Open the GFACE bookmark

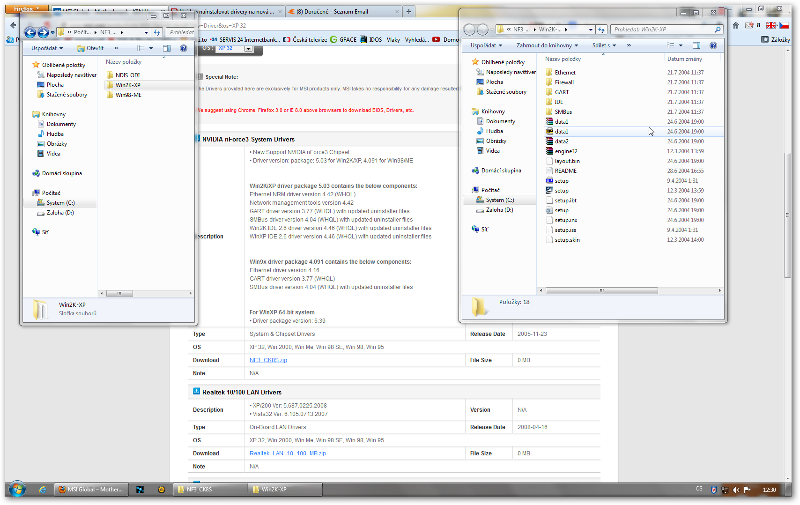pyautogui.click(x=343, y=40)
